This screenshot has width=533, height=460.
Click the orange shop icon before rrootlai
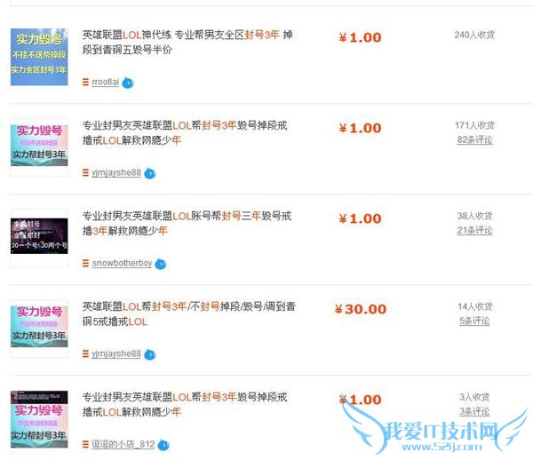[x=85, y=82]
